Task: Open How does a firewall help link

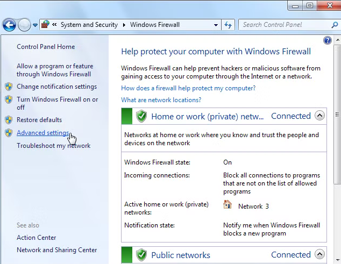Action: point(188,88)
